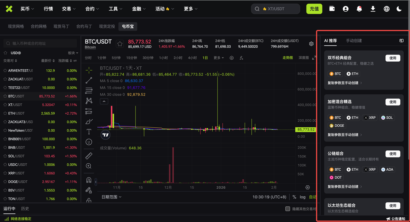The height and width of the screenshot is (222, 410).
Task: Expand chart to fullscreen icon
Action: click(x=314, y=58)
